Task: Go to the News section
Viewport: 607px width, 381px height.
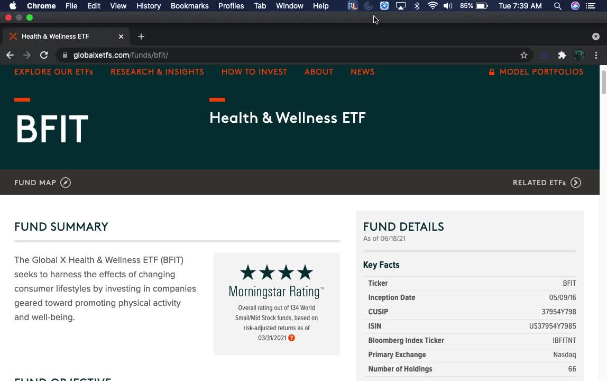Action: [363, 72]
